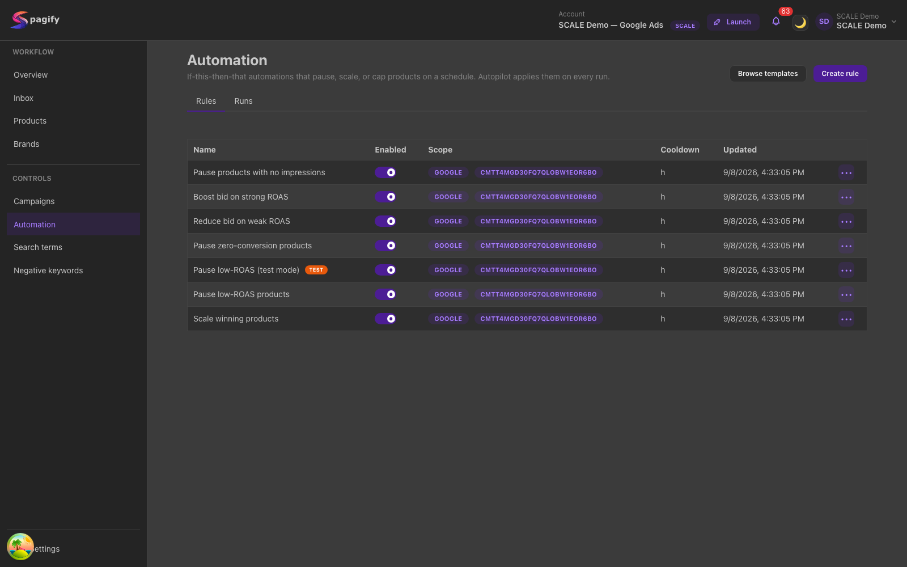Open Products in sidebar

73,121
